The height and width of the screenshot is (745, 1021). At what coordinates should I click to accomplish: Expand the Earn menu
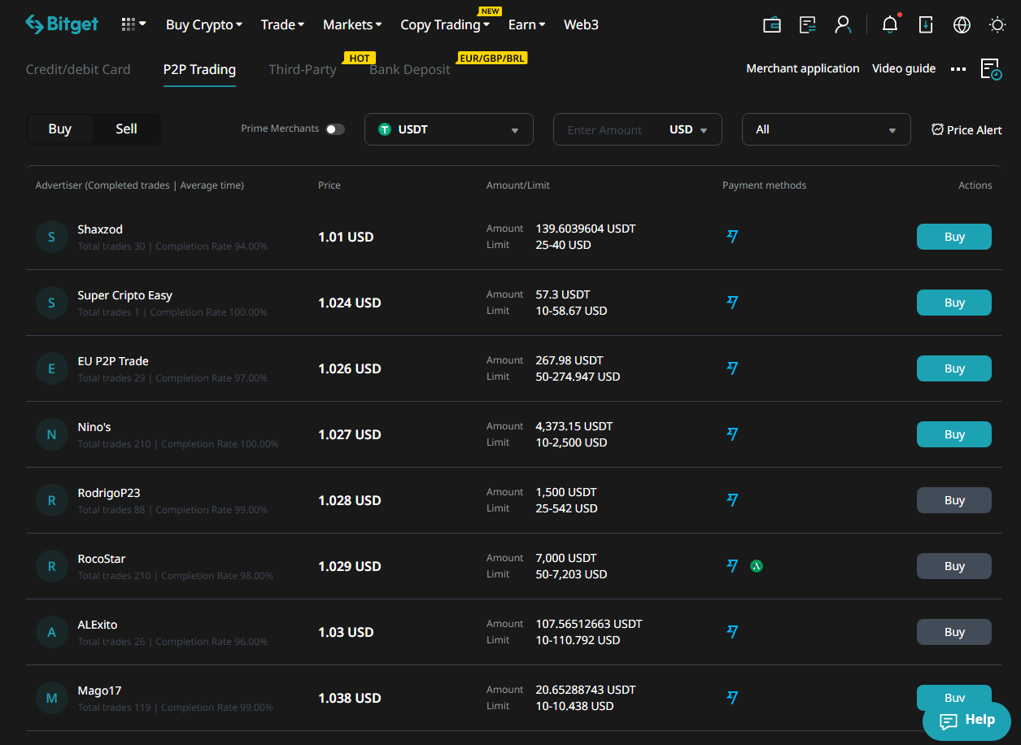[x=527, y=24]
